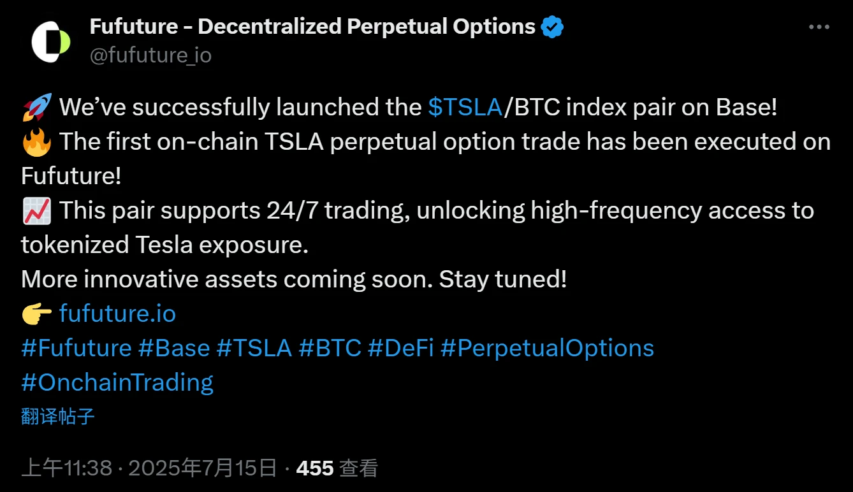853x492 pixels.
Task: Click the 翻译帖子 translate option
Action: pos(57,416)
